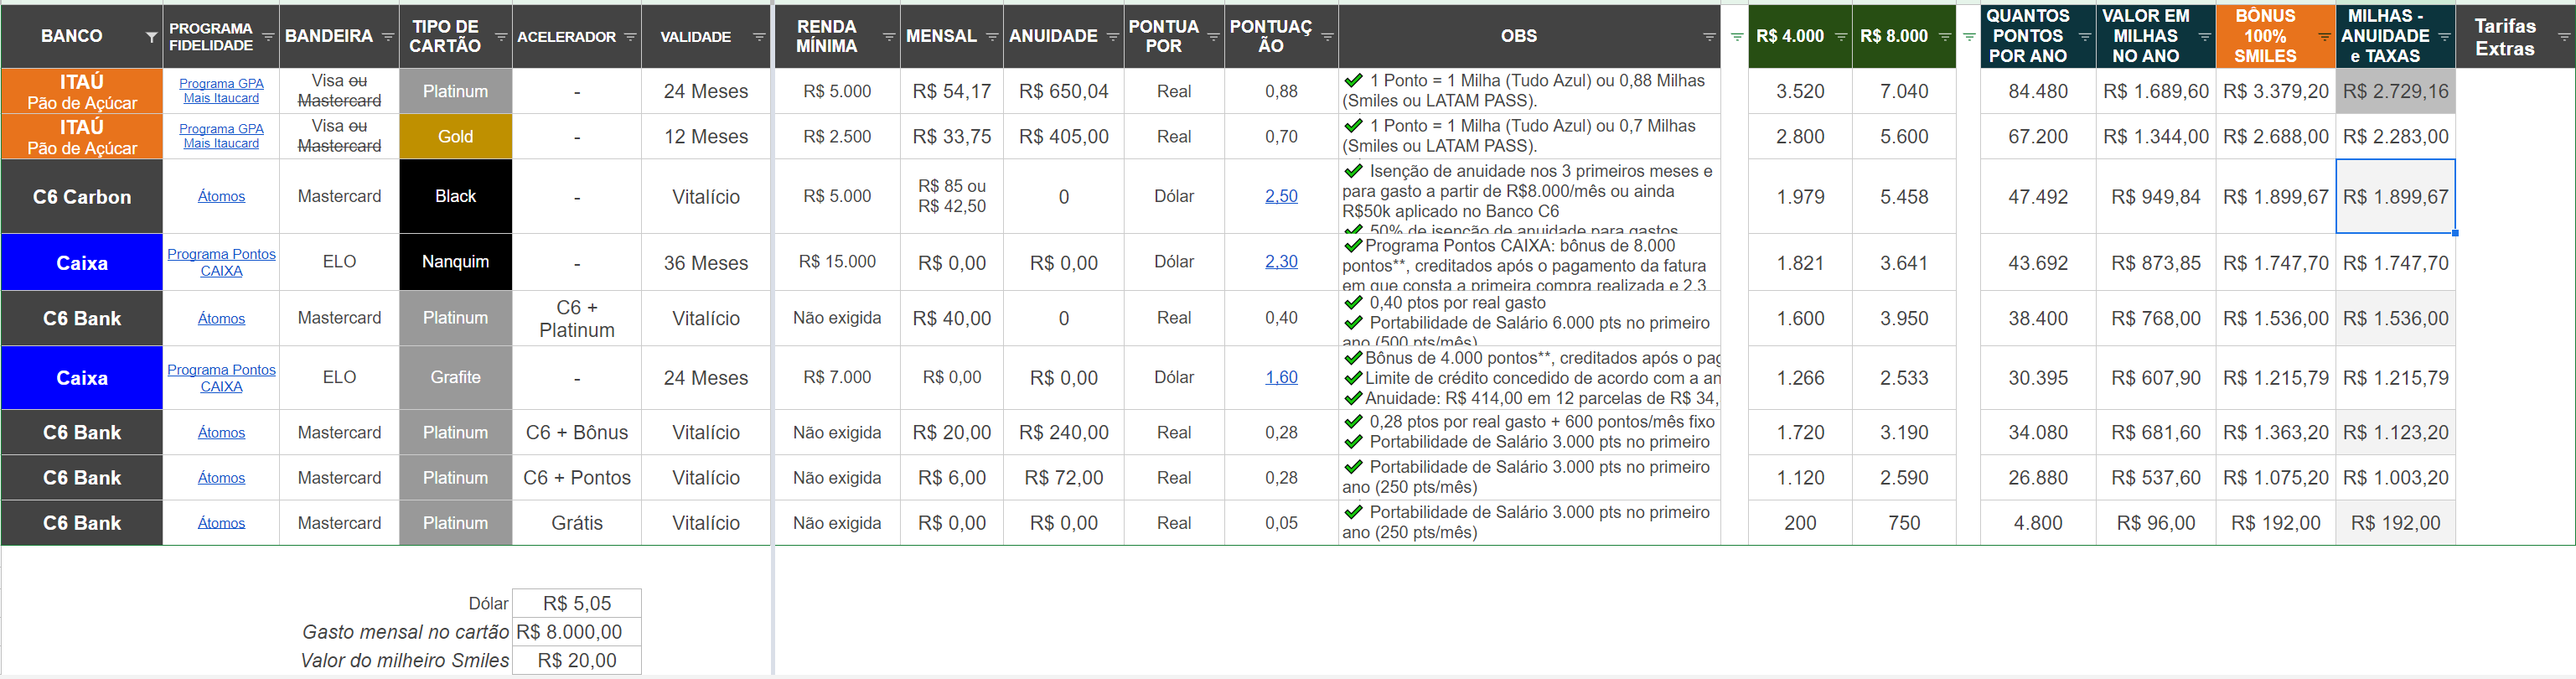The width and height of the screenshot is (2576, 679).
Task: Select the 0,88 pontuação cell
Action: click(1281, 91)
